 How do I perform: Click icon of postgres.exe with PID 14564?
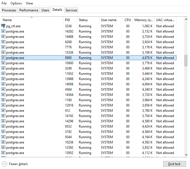3,95
